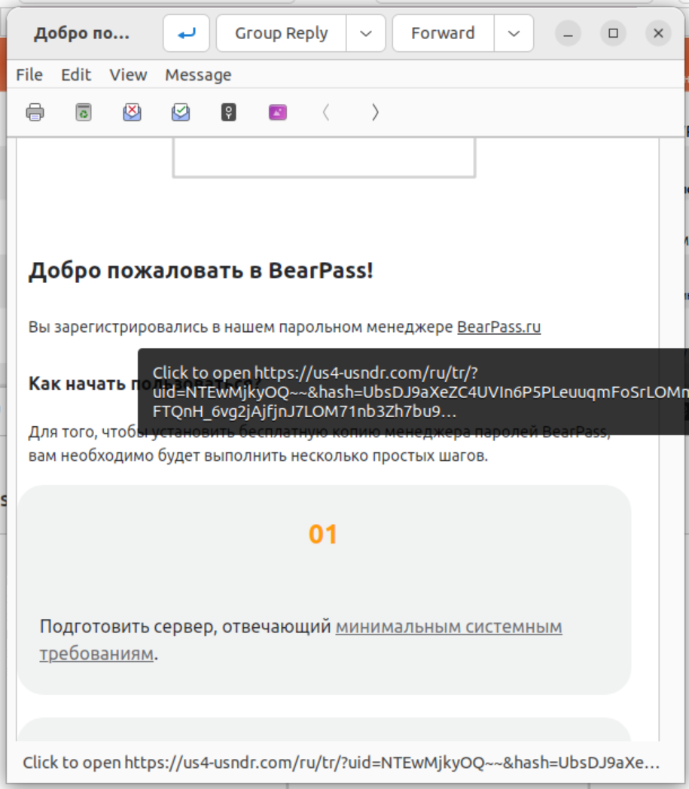Open the View menu
Screen dimensions: 689x789
tap(128, 75)
